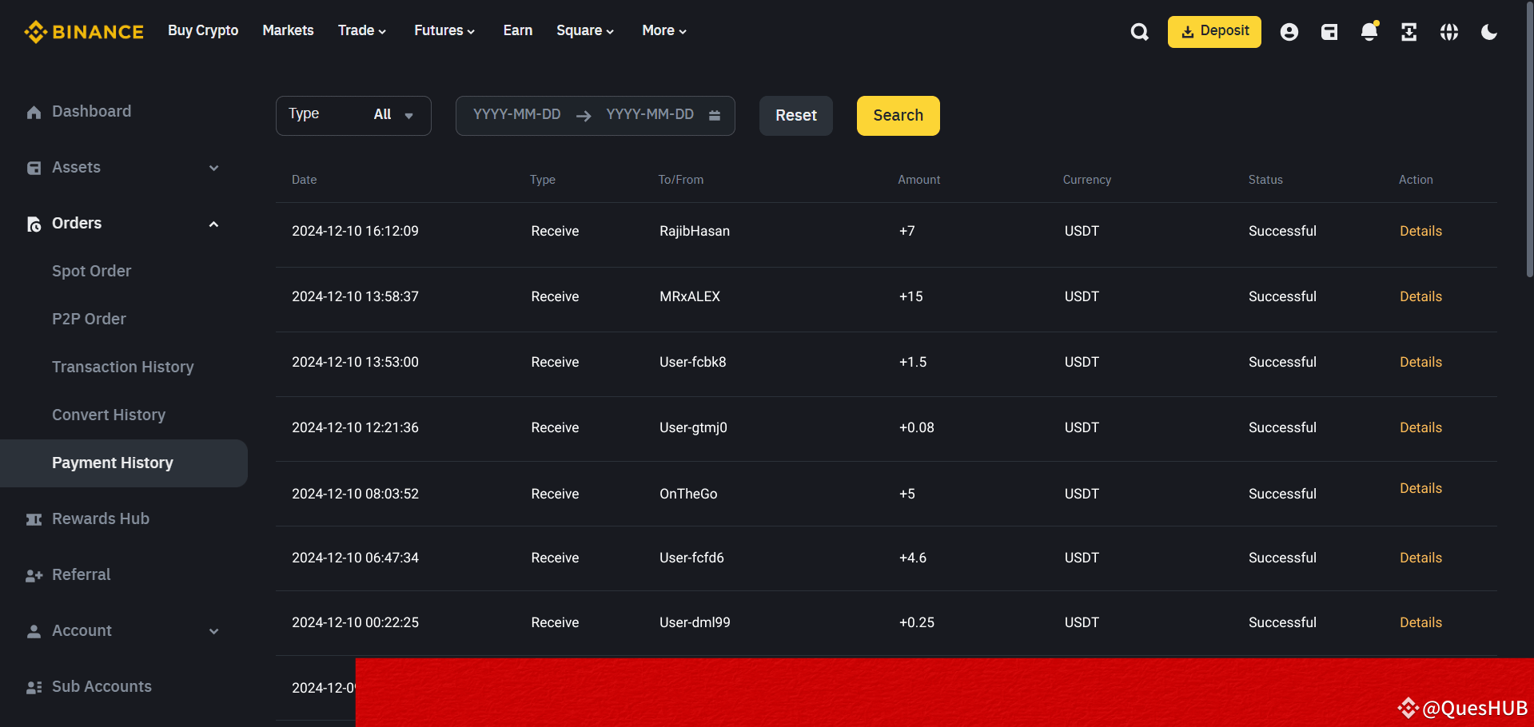1534x727 pixels.
Task: Open the user profile icon
Action: (x=1289, y=32)
